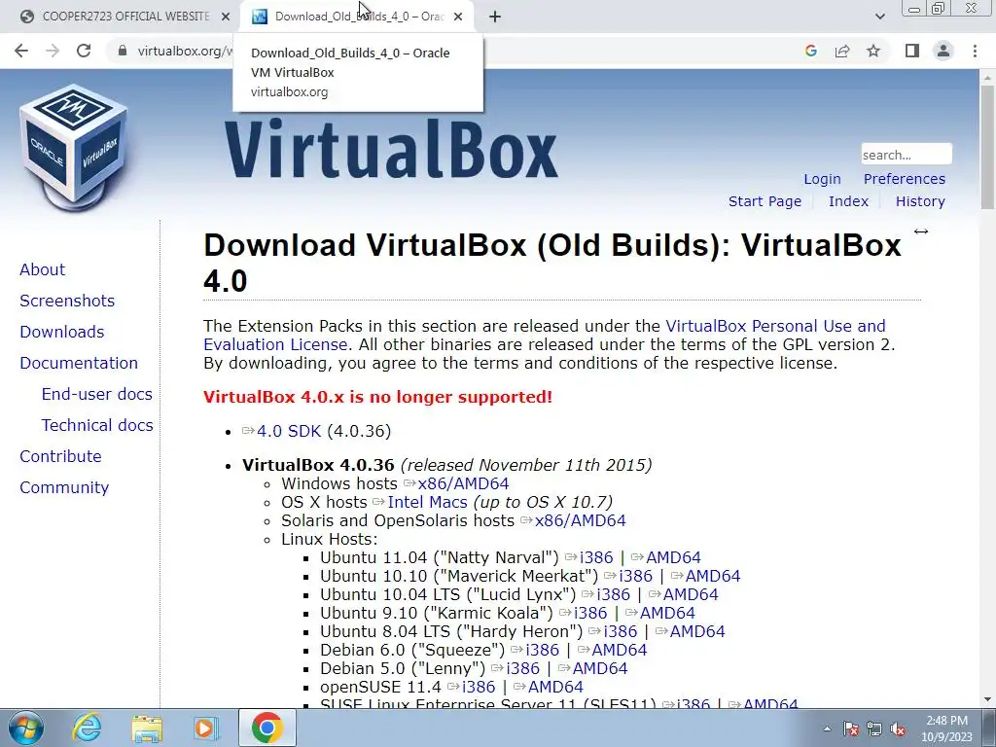
Task: View site security lock info
Action: click(123, 51)
